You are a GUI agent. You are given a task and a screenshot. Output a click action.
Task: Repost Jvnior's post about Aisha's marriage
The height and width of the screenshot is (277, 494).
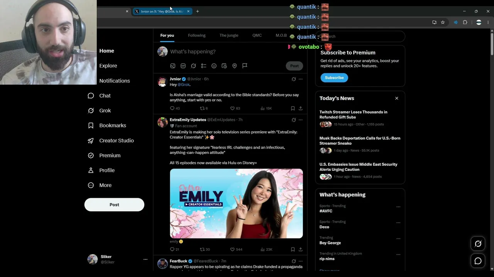(202, 108)
